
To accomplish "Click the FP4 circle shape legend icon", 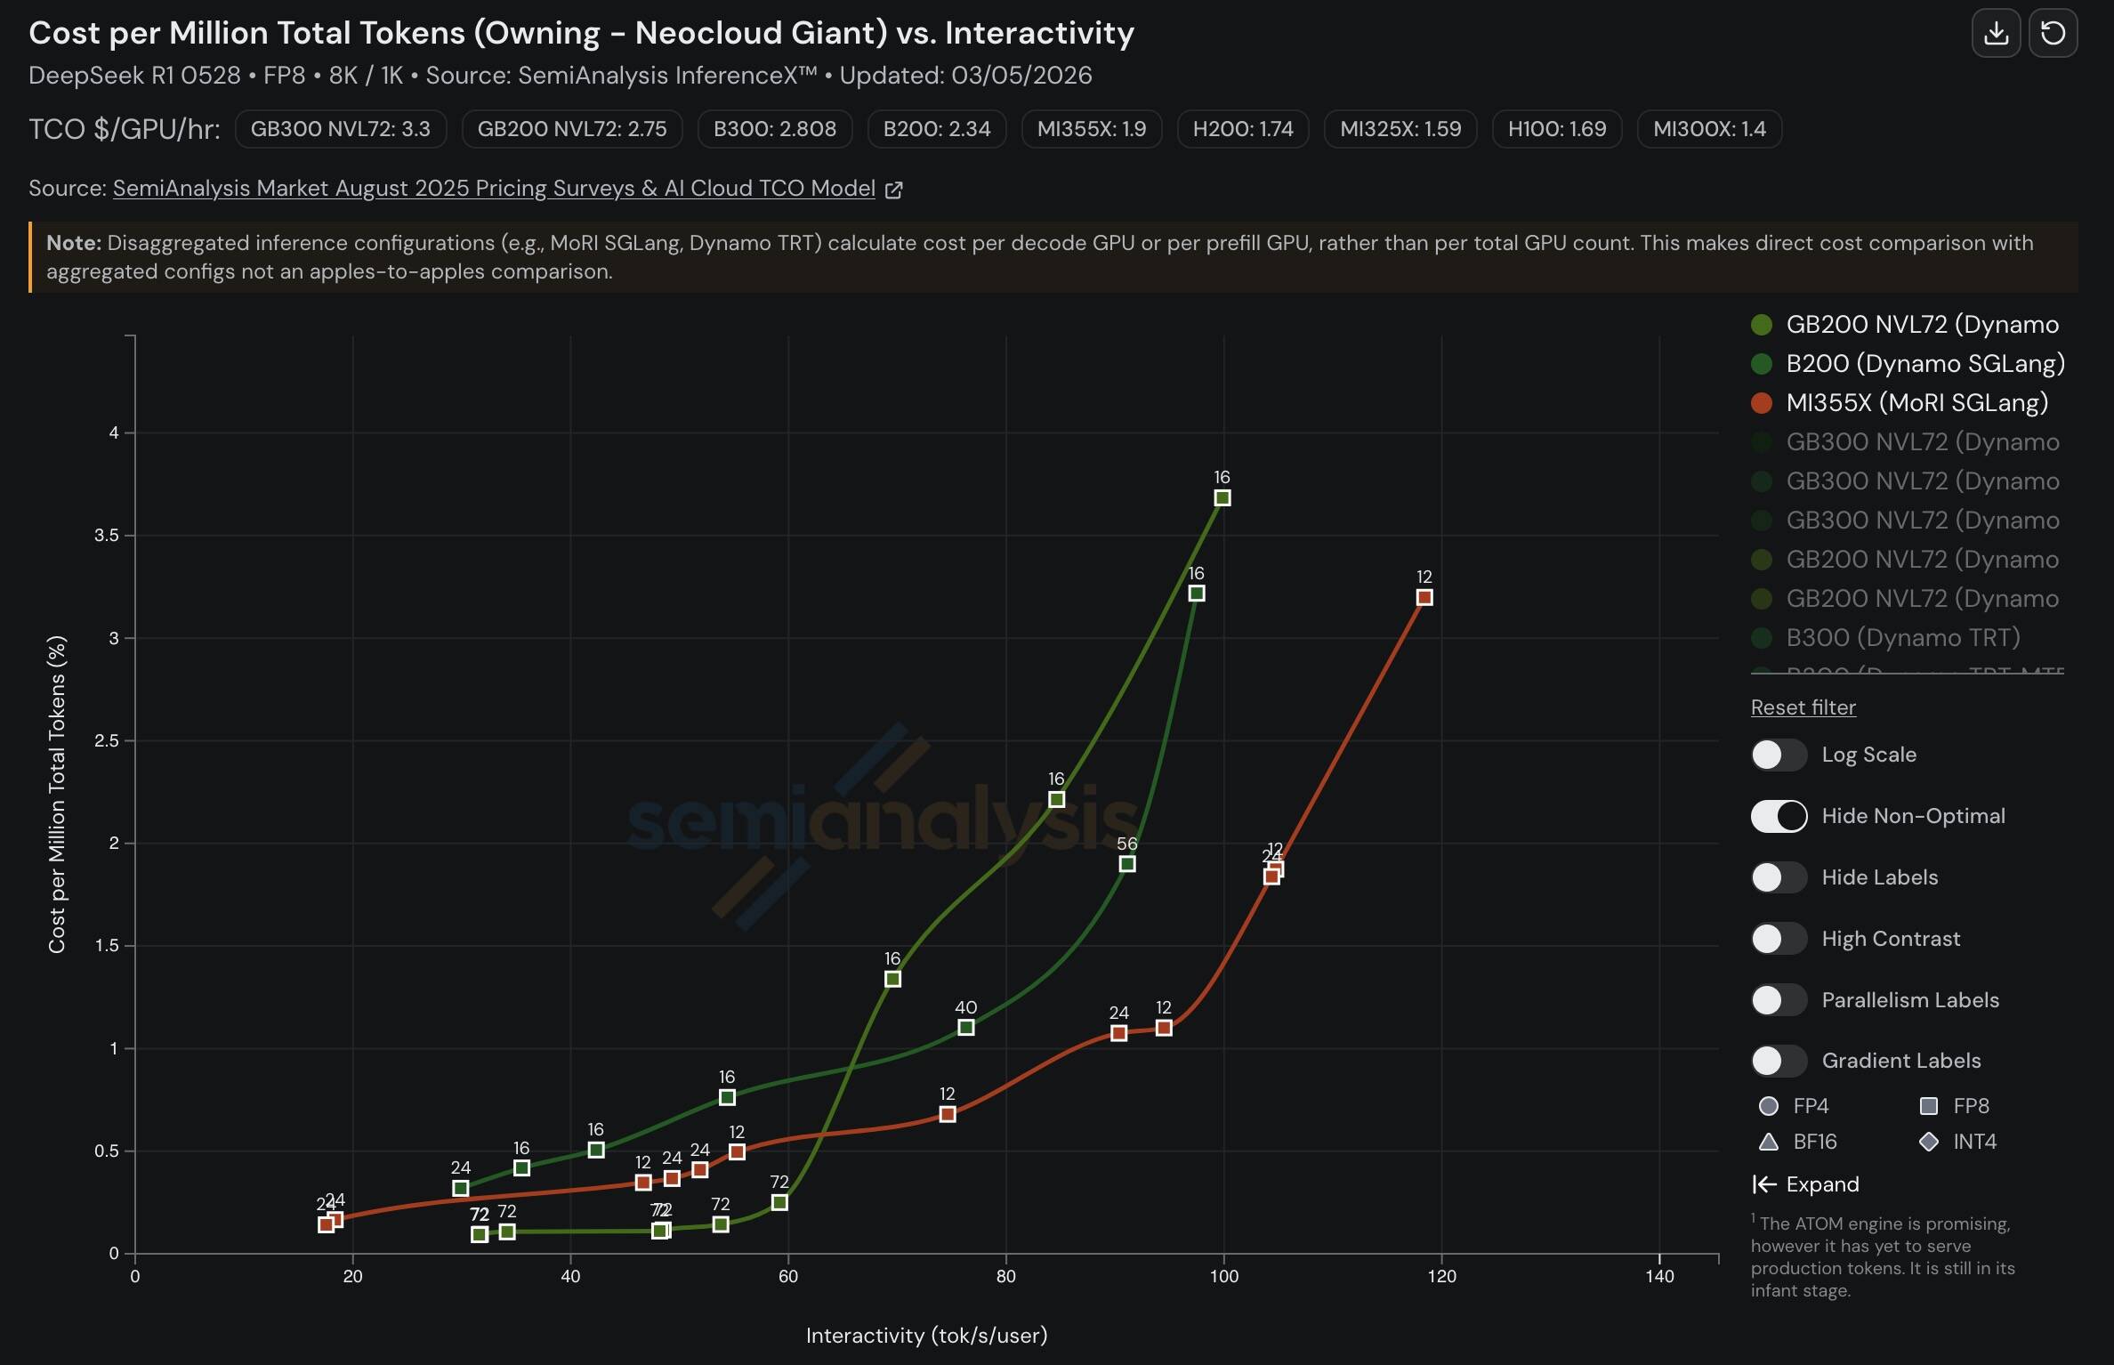I will [1769, 1106].
